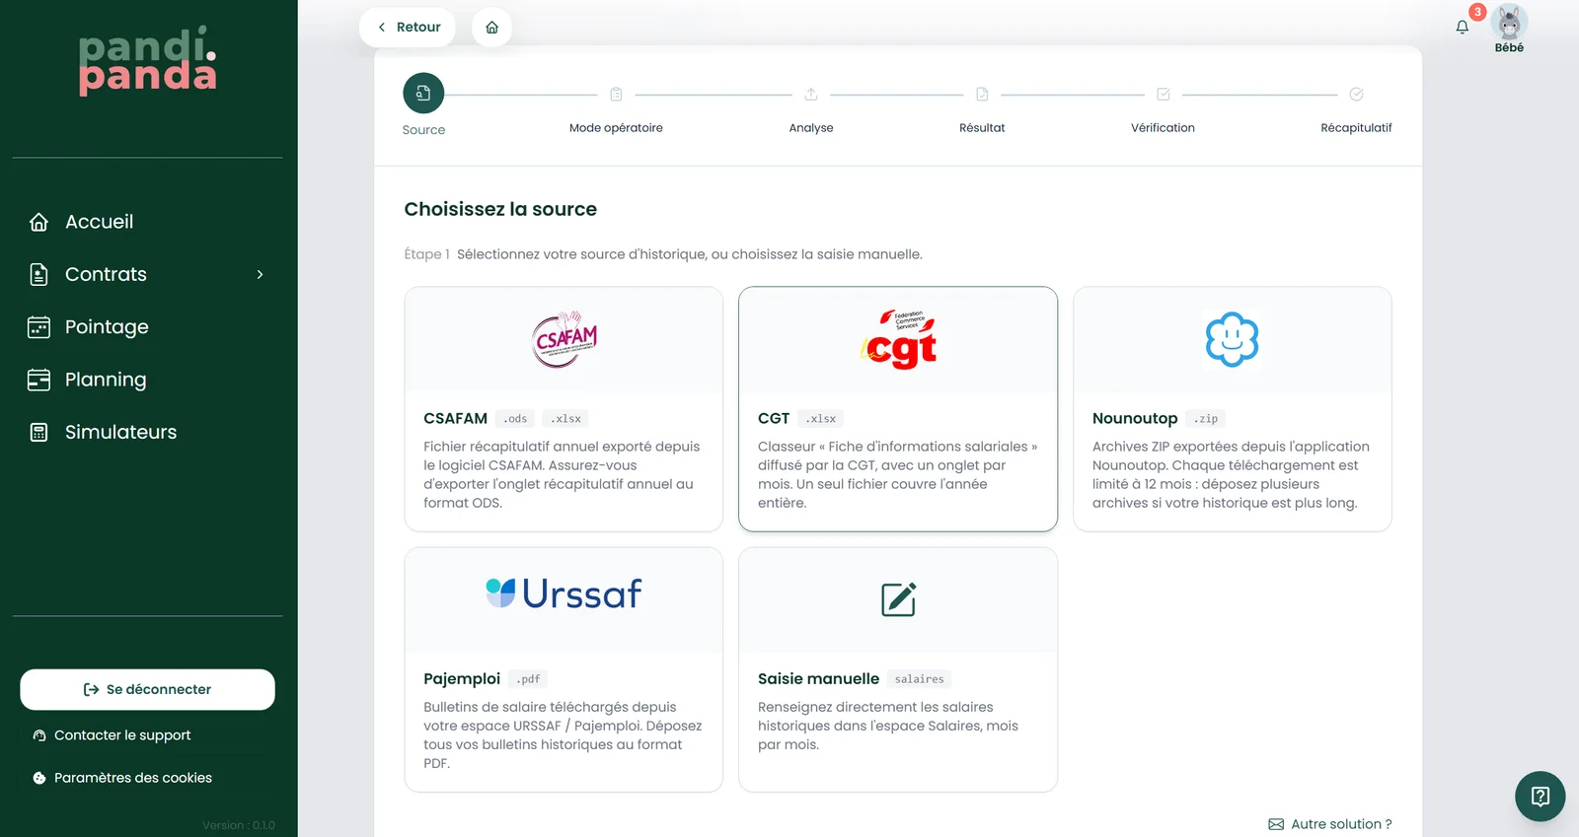Select the CSAFAM card title
The height and width of the screenshot is (837, 1579).
pos(455,419)
